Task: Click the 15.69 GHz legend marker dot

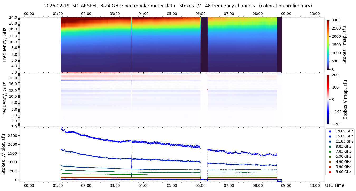Action: (330, 136)
